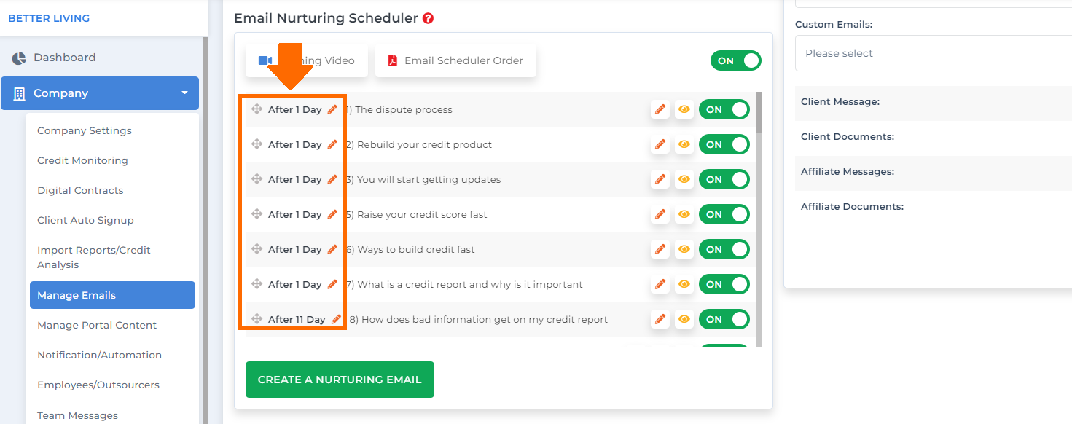This screenshot has width=1072, height=424.
Task: Preview 'You will start getting updates' via the eye icon
Action: (684, 179)
